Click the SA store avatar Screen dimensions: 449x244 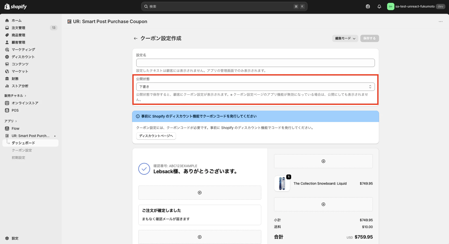pos(391,6)
